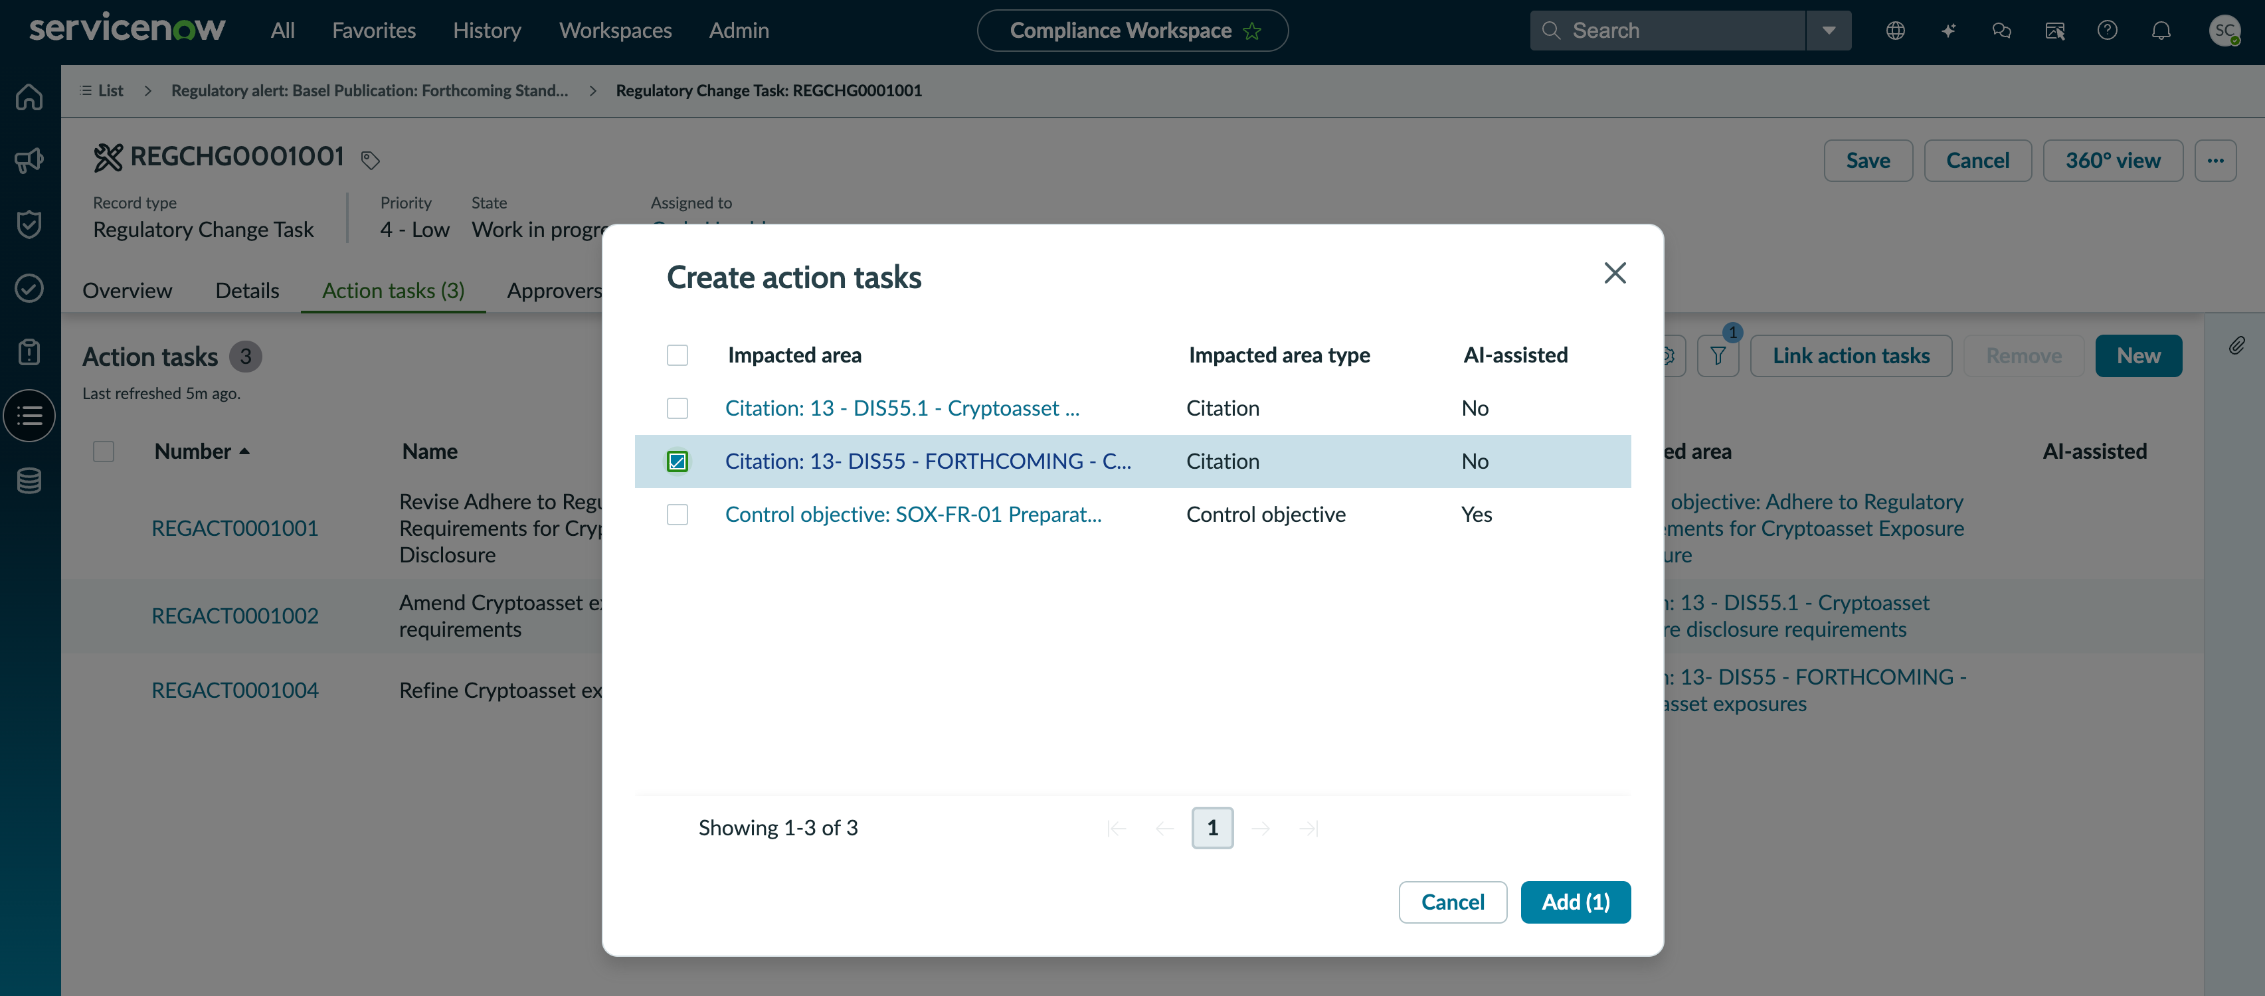
Task: Go to last page arrow
Action: tap(1309, 828)
